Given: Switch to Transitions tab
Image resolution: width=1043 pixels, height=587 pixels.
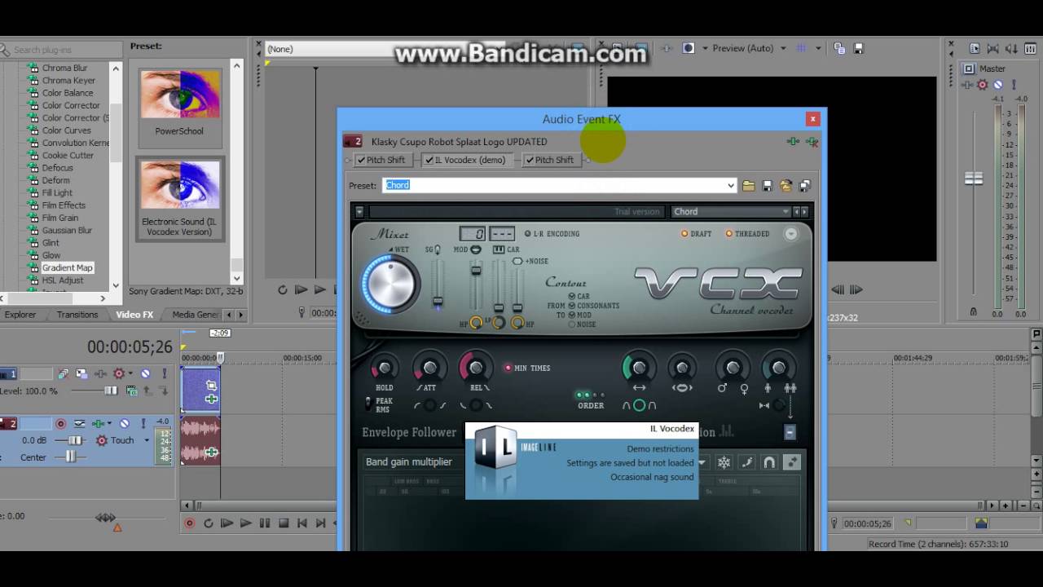Looking at the screenshot, I should tap(77, 315).
